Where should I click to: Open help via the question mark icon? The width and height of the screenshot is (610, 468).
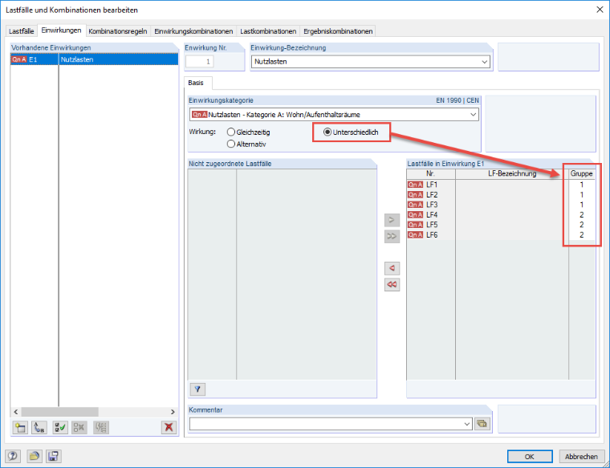tap(13, 456)
